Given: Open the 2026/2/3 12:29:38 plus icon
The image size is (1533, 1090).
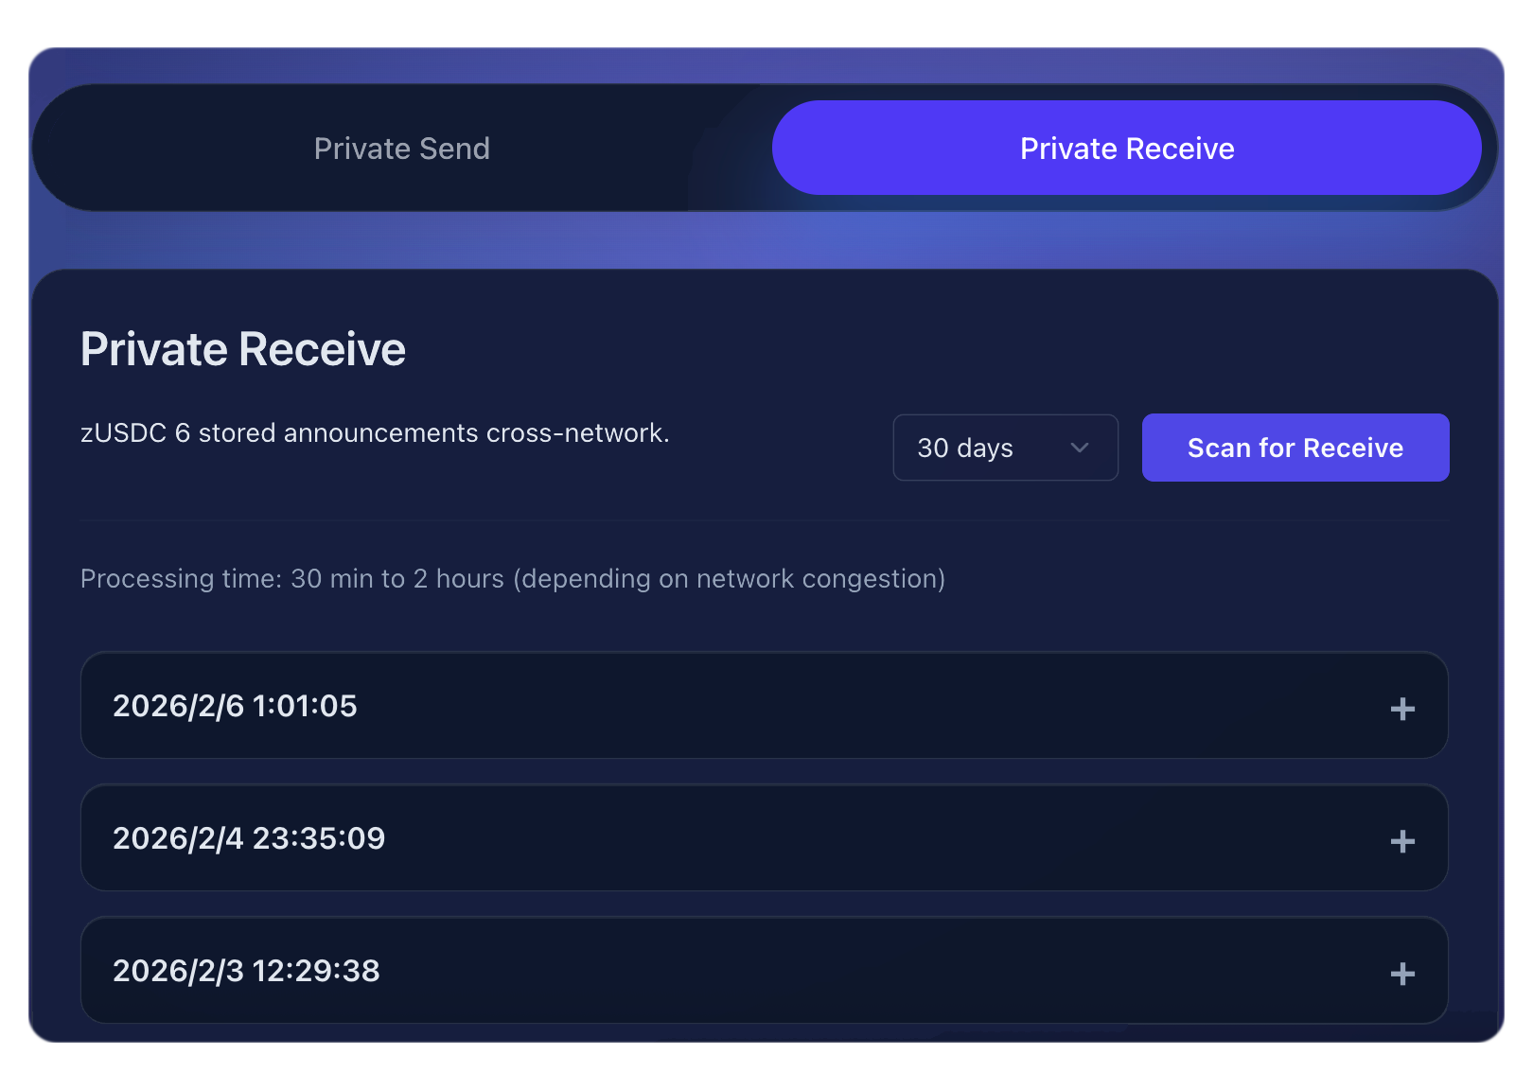Looking at the screenshot, I should 1401,974.
